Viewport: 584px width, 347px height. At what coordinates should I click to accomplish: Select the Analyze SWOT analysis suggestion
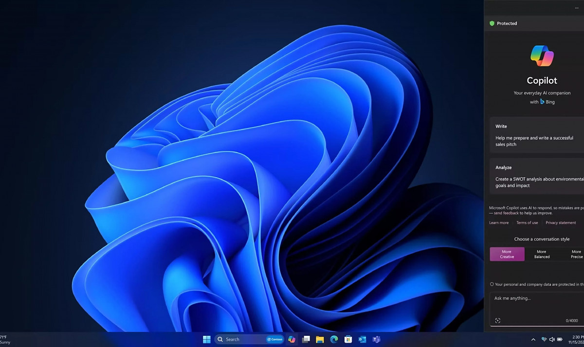pyautogui.click(x=537, y=176)
